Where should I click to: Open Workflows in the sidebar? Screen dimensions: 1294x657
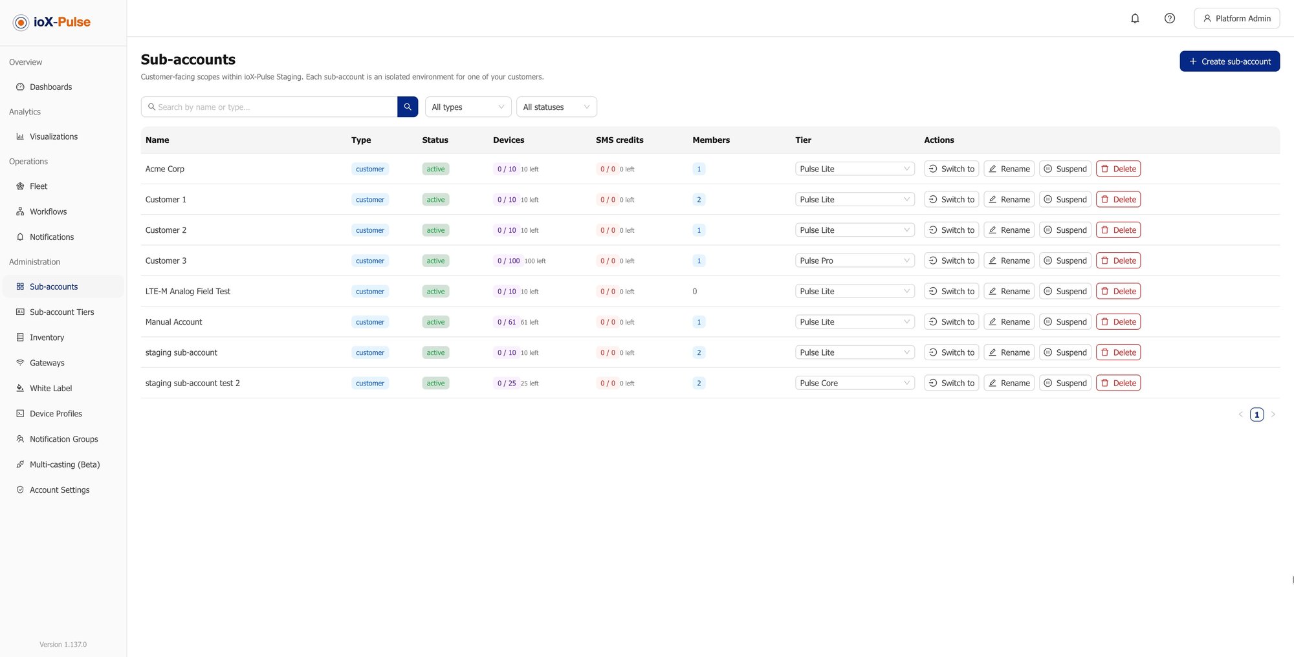click(x=63, y=211)
